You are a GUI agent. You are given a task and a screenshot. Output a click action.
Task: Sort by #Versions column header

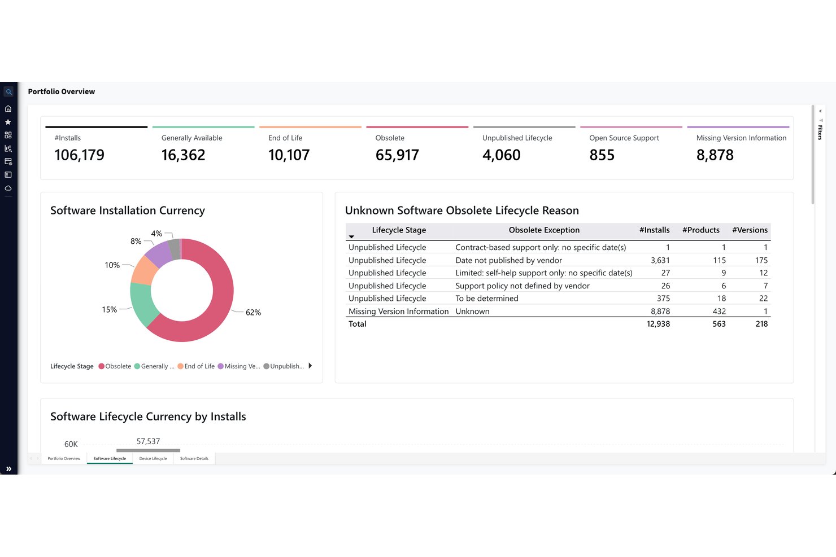pos(750,230)
